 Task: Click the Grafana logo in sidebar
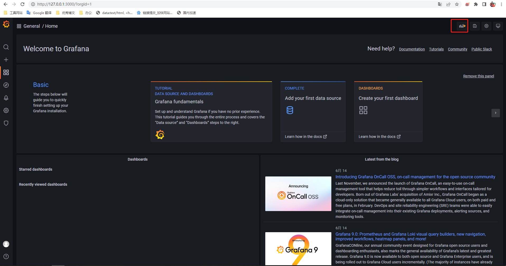click(x=6, y=24)
